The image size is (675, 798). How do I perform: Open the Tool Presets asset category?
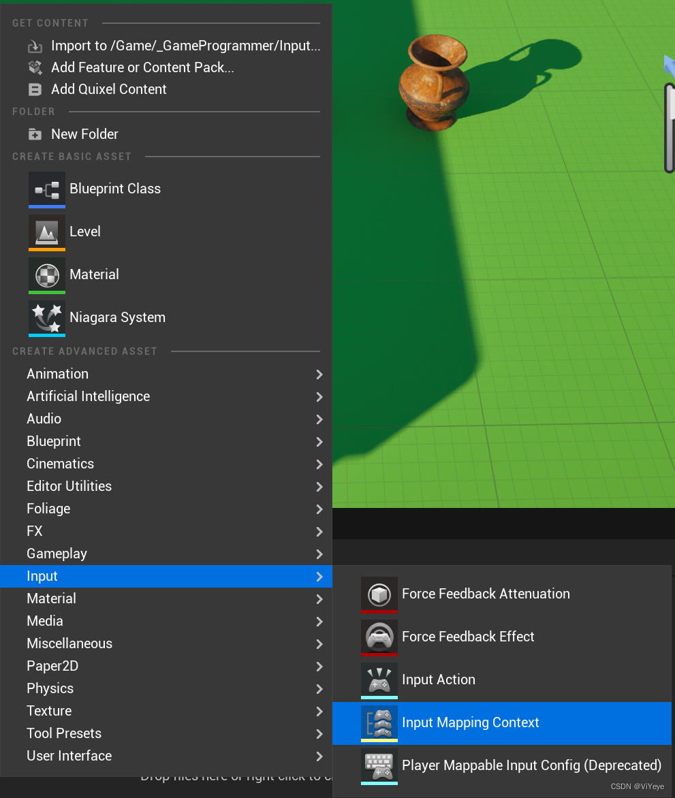166,733
